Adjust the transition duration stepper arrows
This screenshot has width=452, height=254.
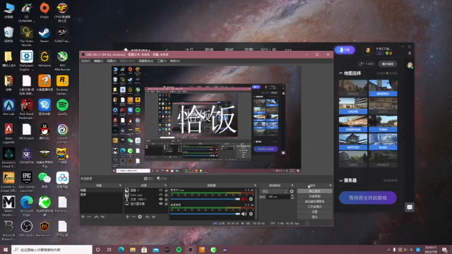coord(292,197)
